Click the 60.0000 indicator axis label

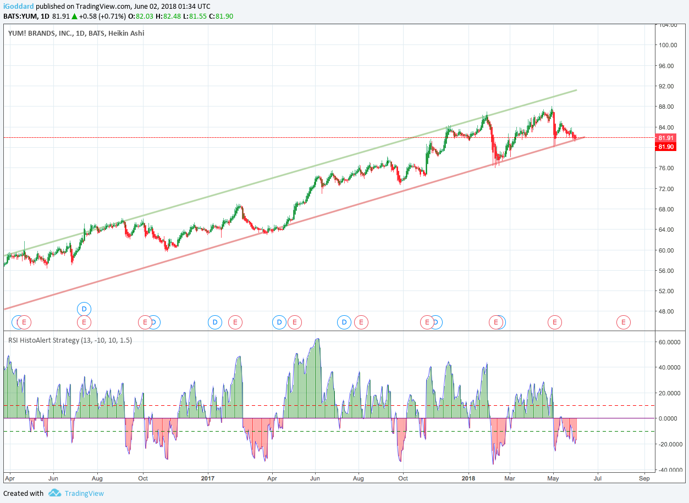click(669, 342)
